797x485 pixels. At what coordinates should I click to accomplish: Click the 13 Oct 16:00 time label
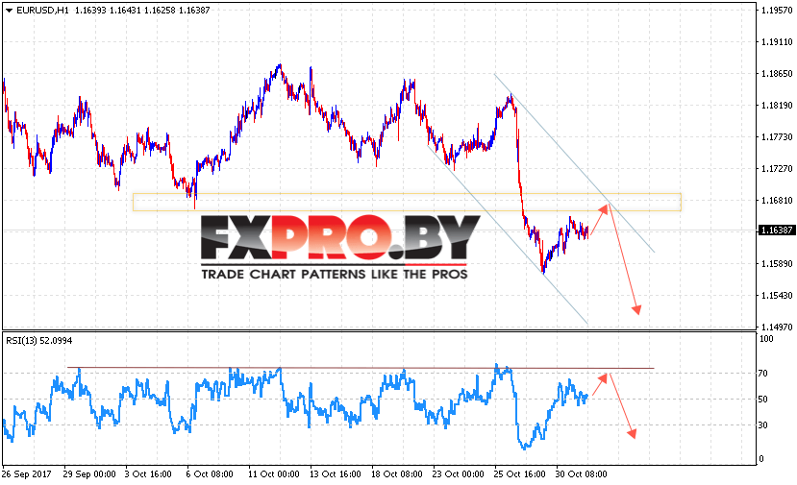[335, 474]
